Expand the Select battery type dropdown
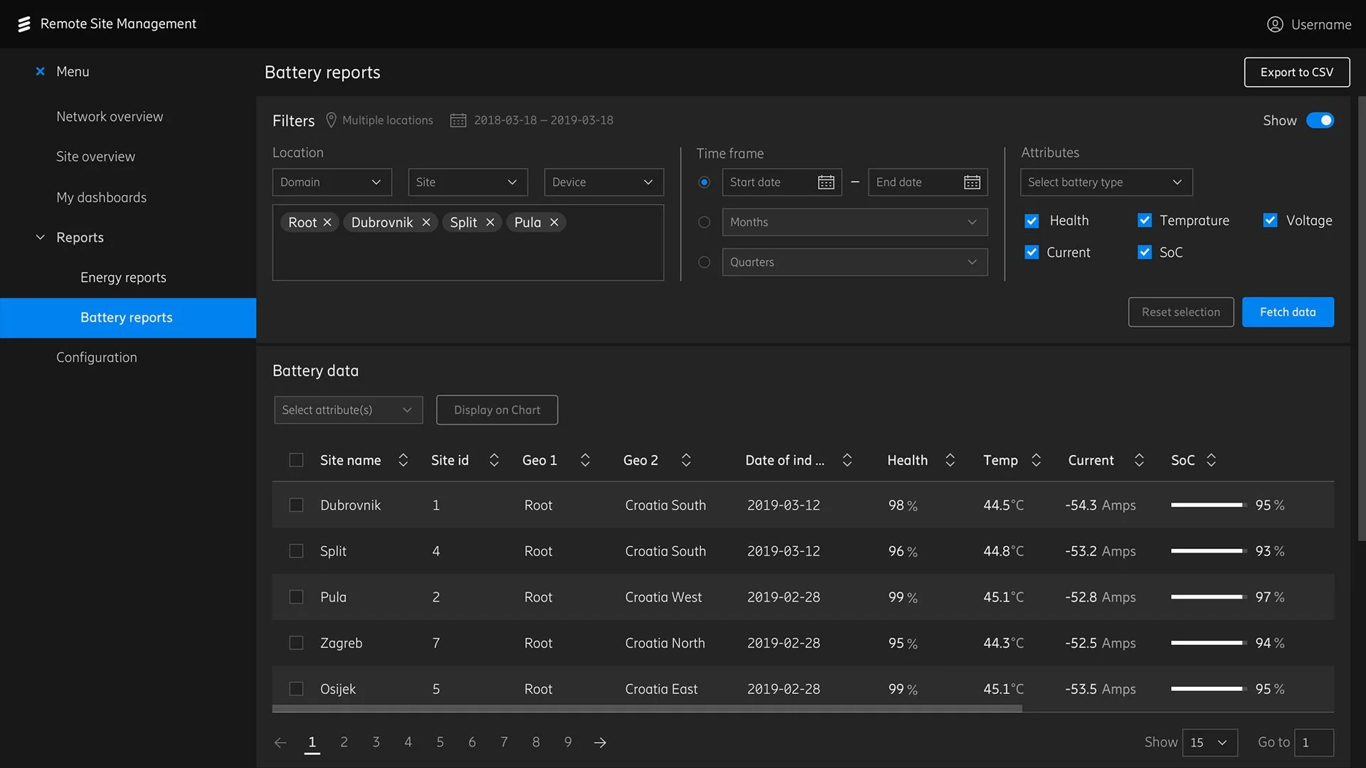The width and height of the screenshot is (1366, 768). (x=1106, y=182)
